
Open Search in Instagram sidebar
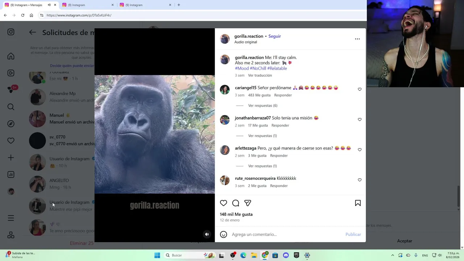pyautogui.click(x=11, y=107)
